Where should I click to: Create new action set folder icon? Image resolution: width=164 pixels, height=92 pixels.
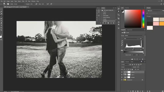click(x=108, y=23)
